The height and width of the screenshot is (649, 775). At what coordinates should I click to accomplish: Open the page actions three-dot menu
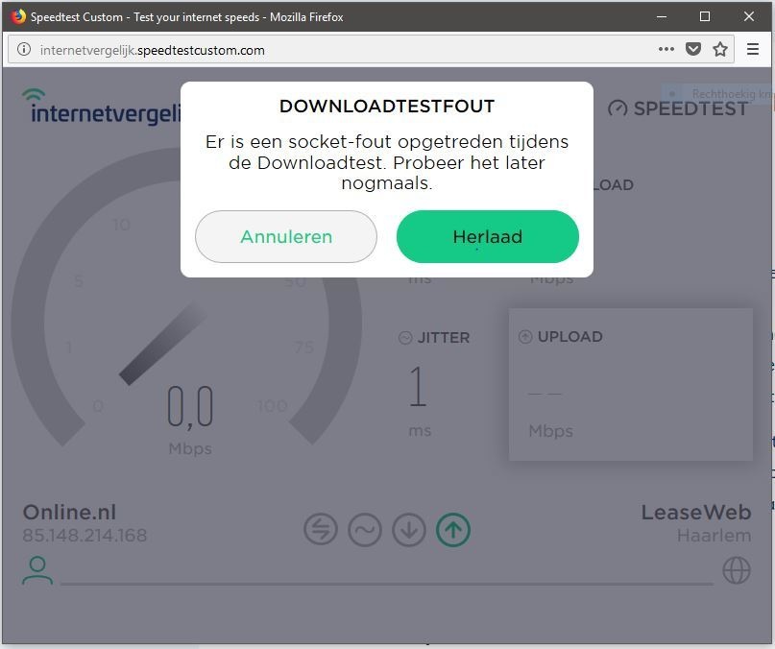click(666, 49)
